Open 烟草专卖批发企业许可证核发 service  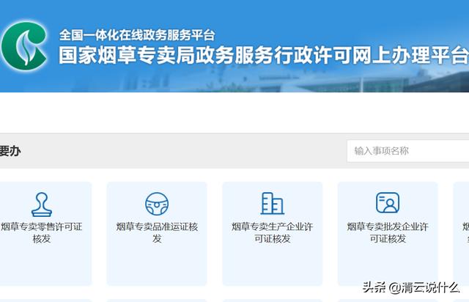[x=388, y=232]
